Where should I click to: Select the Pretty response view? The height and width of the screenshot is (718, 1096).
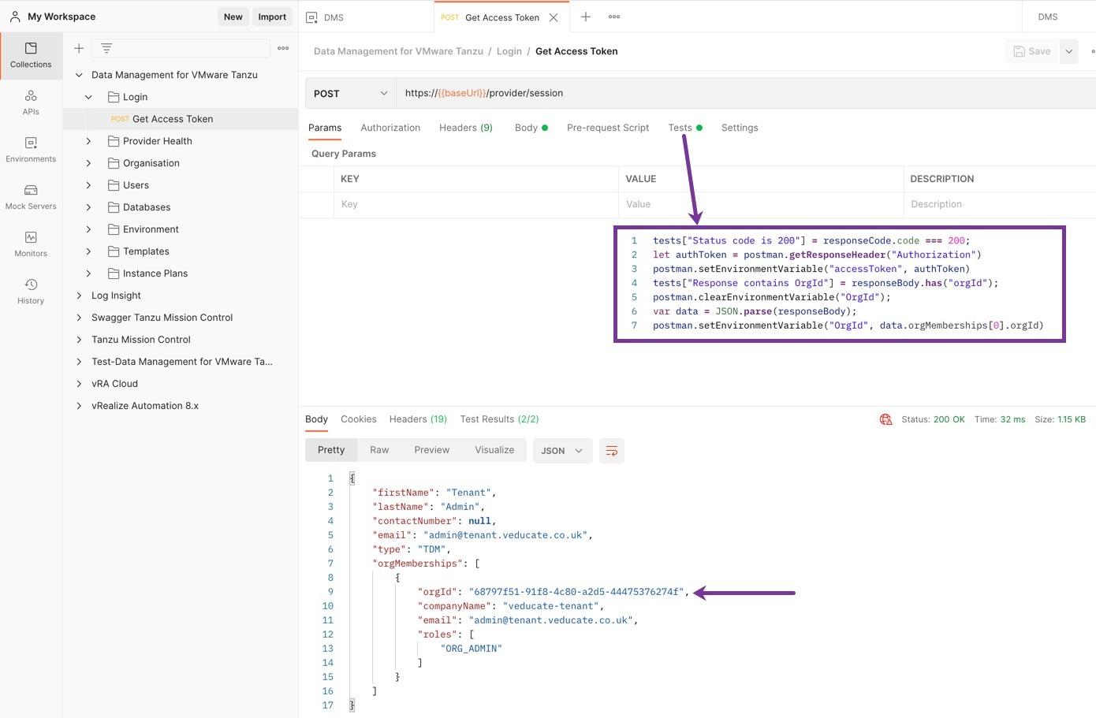tap(331, 450)
